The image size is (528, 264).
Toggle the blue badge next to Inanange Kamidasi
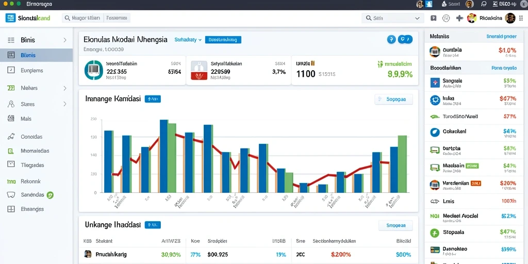point(153,99)
